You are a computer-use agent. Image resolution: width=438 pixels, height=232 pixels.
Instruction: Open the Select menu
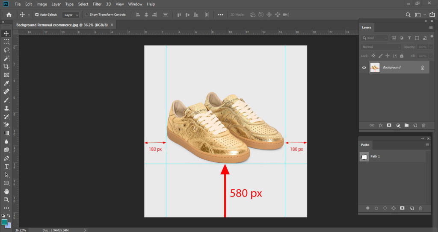tap(83, 4)
